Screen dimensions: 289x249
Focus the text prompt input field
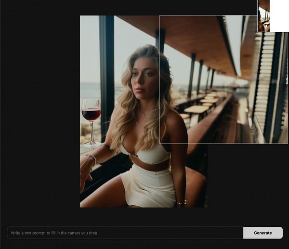[125, 233]
